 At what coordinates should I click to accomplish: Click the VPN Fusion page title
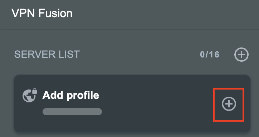tap(42, 13)
